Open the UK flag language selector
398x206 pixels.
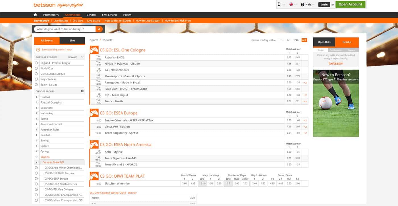click(291, 5)
